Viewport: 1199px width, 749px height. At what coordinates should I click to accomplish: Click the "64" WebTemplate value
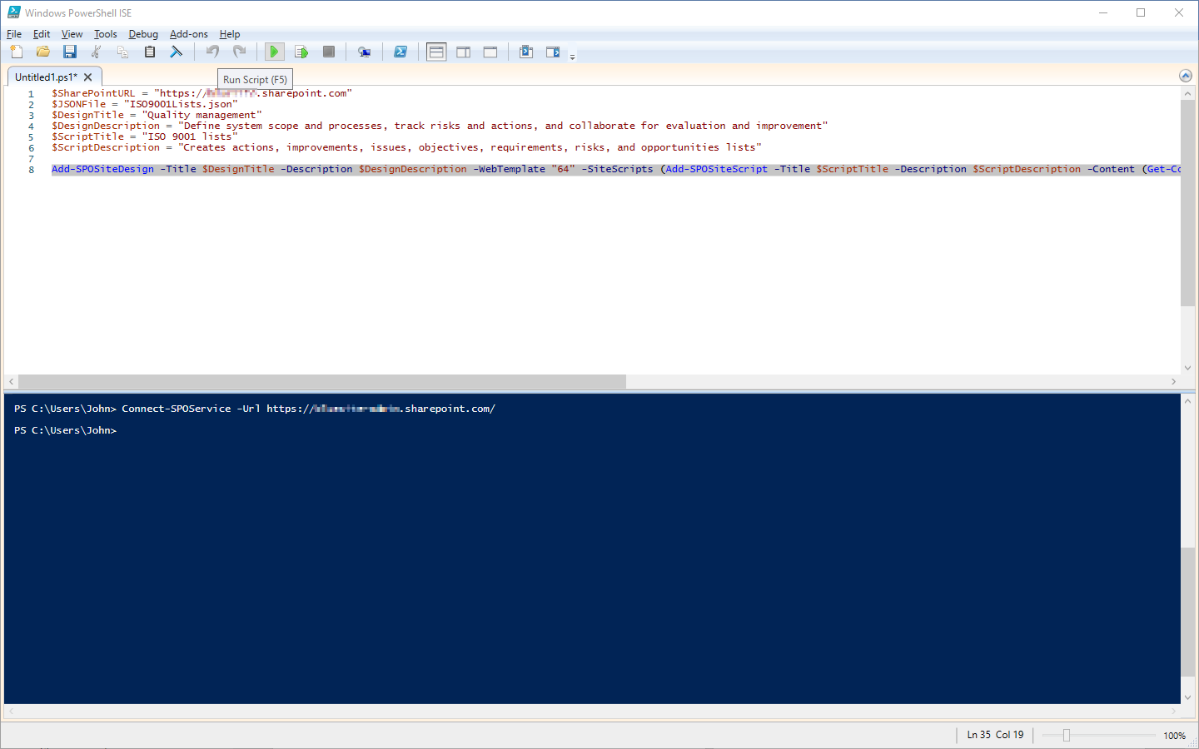pyautogui.click(x=563, y=169)
